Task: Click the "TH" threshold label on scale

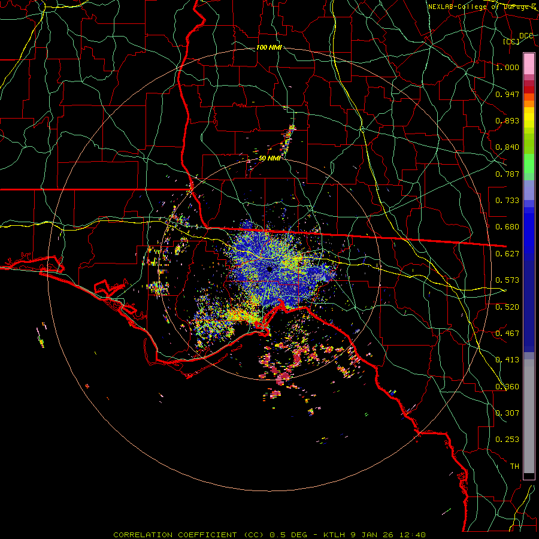Action: [514, 467]
